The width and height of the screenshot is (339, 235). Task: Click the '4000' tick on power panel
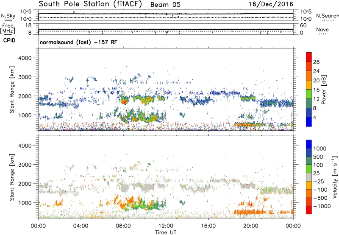(x=25, y=58)
